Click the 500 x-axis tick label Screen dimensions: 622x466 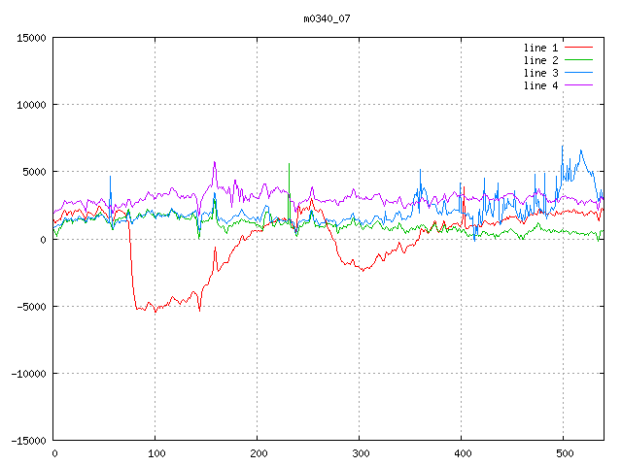pyautogui.click(x=563, y=453)
